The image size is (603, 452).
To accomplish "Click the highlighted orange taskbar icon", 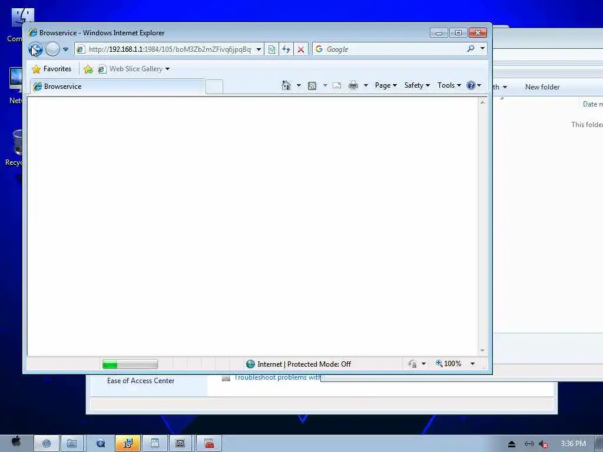I will pyautogui.click(x=128, y=443).
